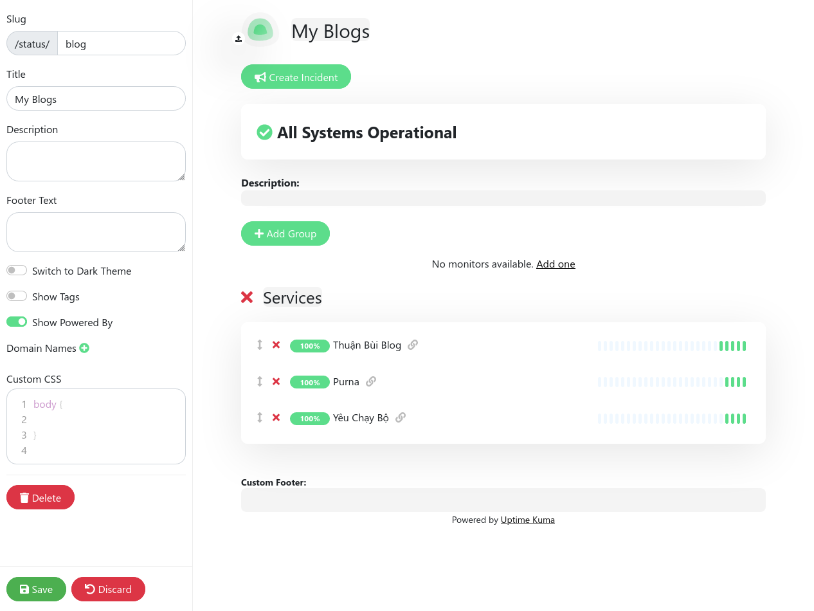Open link settings for Yêu Chạy Bộ
The width and height of the screenshot is (814, 611).
(x=401, y=417)
